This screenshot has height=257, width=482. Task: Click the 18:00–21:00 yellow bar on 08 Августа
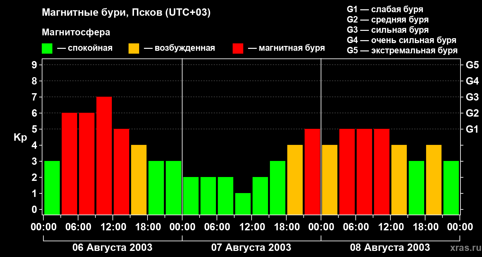pos(434,180)
